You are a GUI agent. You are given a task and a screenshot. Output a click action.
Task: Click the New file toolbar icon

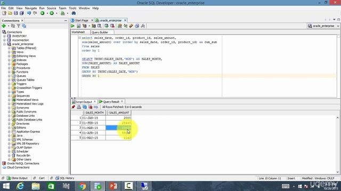pos(4,13)
